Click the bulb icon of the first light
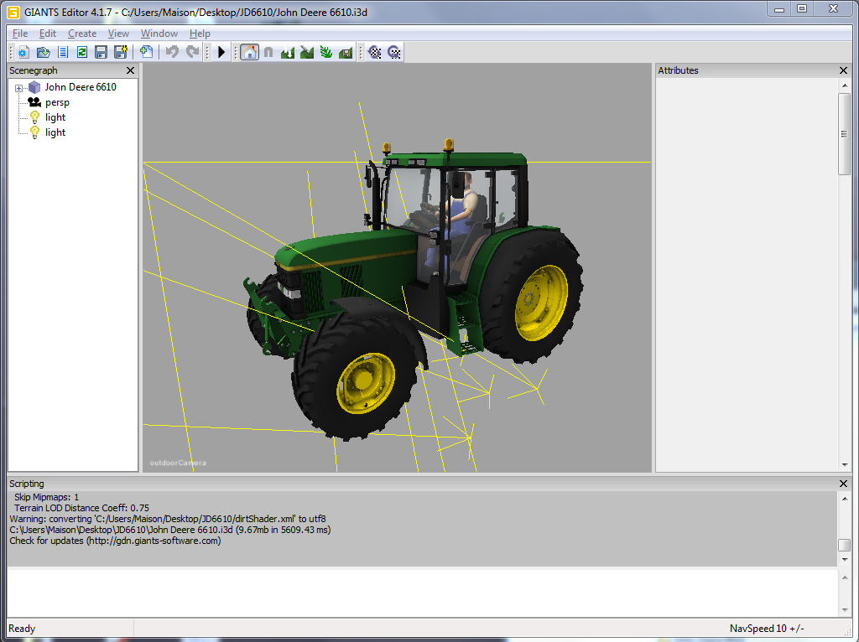The image size is (859, 642). [x=34, y=117]
